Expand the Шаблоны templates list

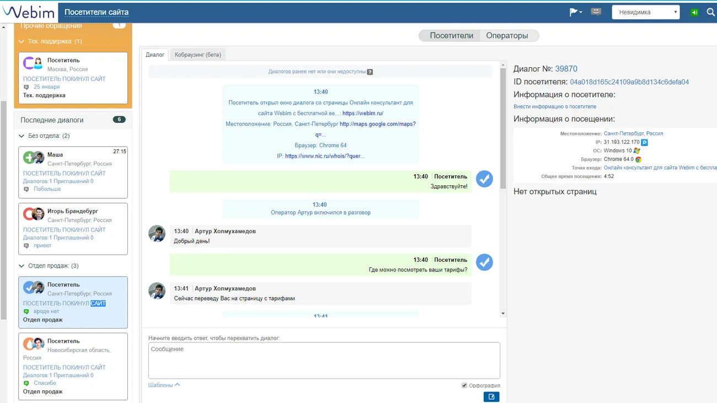pyautogui.click(x=164, y=385)
